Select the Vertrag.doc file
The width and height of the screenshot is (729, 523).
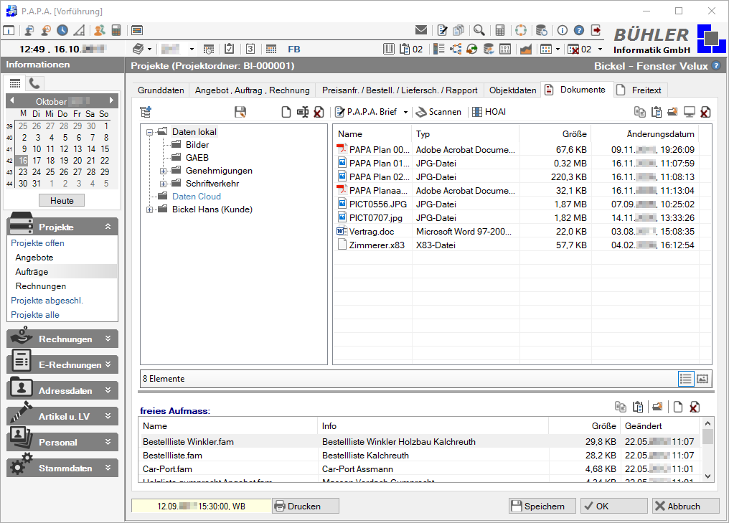click(x=372, y=232)
